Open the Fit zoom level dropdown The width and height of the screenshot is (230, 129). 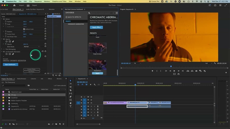[137, 63]
